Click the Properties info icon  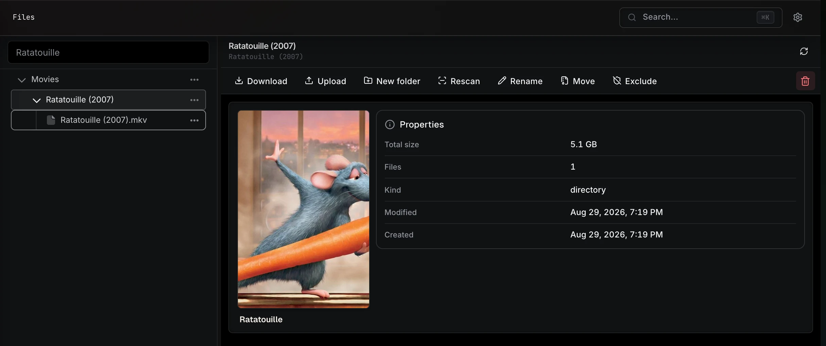point(390,124)
